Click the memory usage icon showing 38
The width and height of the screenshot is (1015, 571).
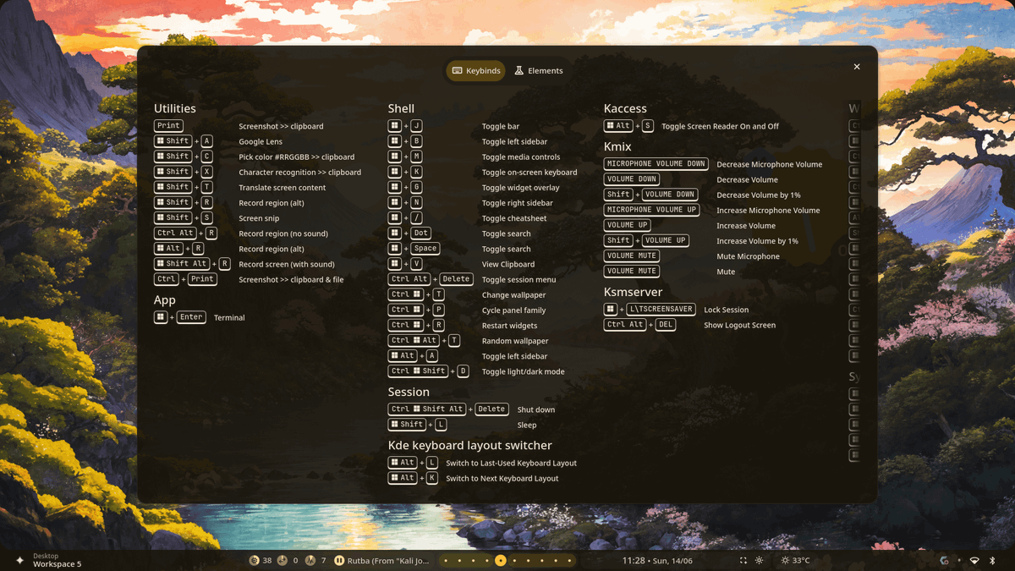pos(255,560)
